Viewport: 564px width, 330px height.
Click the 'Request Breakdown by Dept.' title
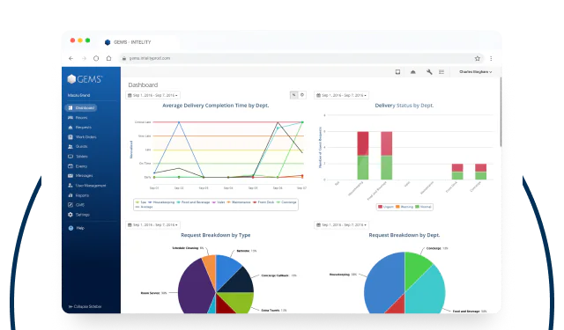click(404, 235)
